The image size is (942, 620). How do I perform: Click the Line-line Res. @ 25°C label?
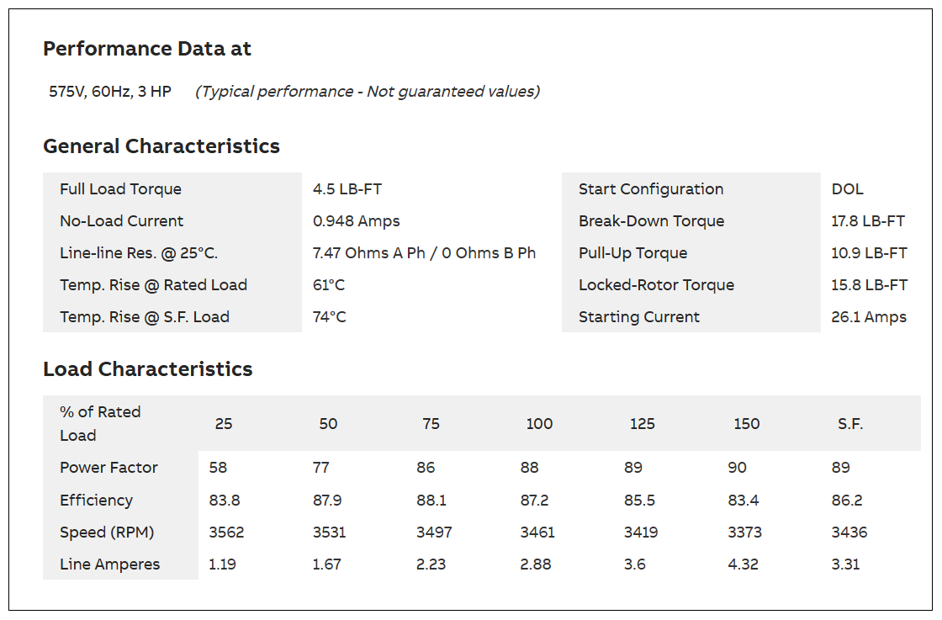point(139,253)
